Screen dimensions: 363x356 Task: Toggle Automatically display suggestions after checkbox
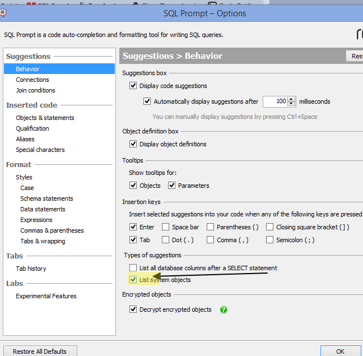(147, 101)
